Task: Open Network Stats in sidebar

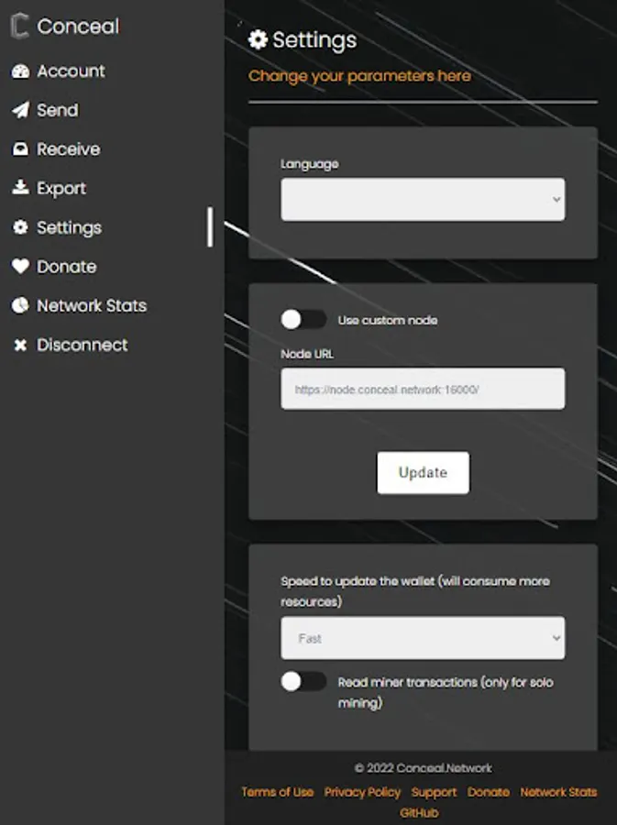Action: click(x=92, y=305)
